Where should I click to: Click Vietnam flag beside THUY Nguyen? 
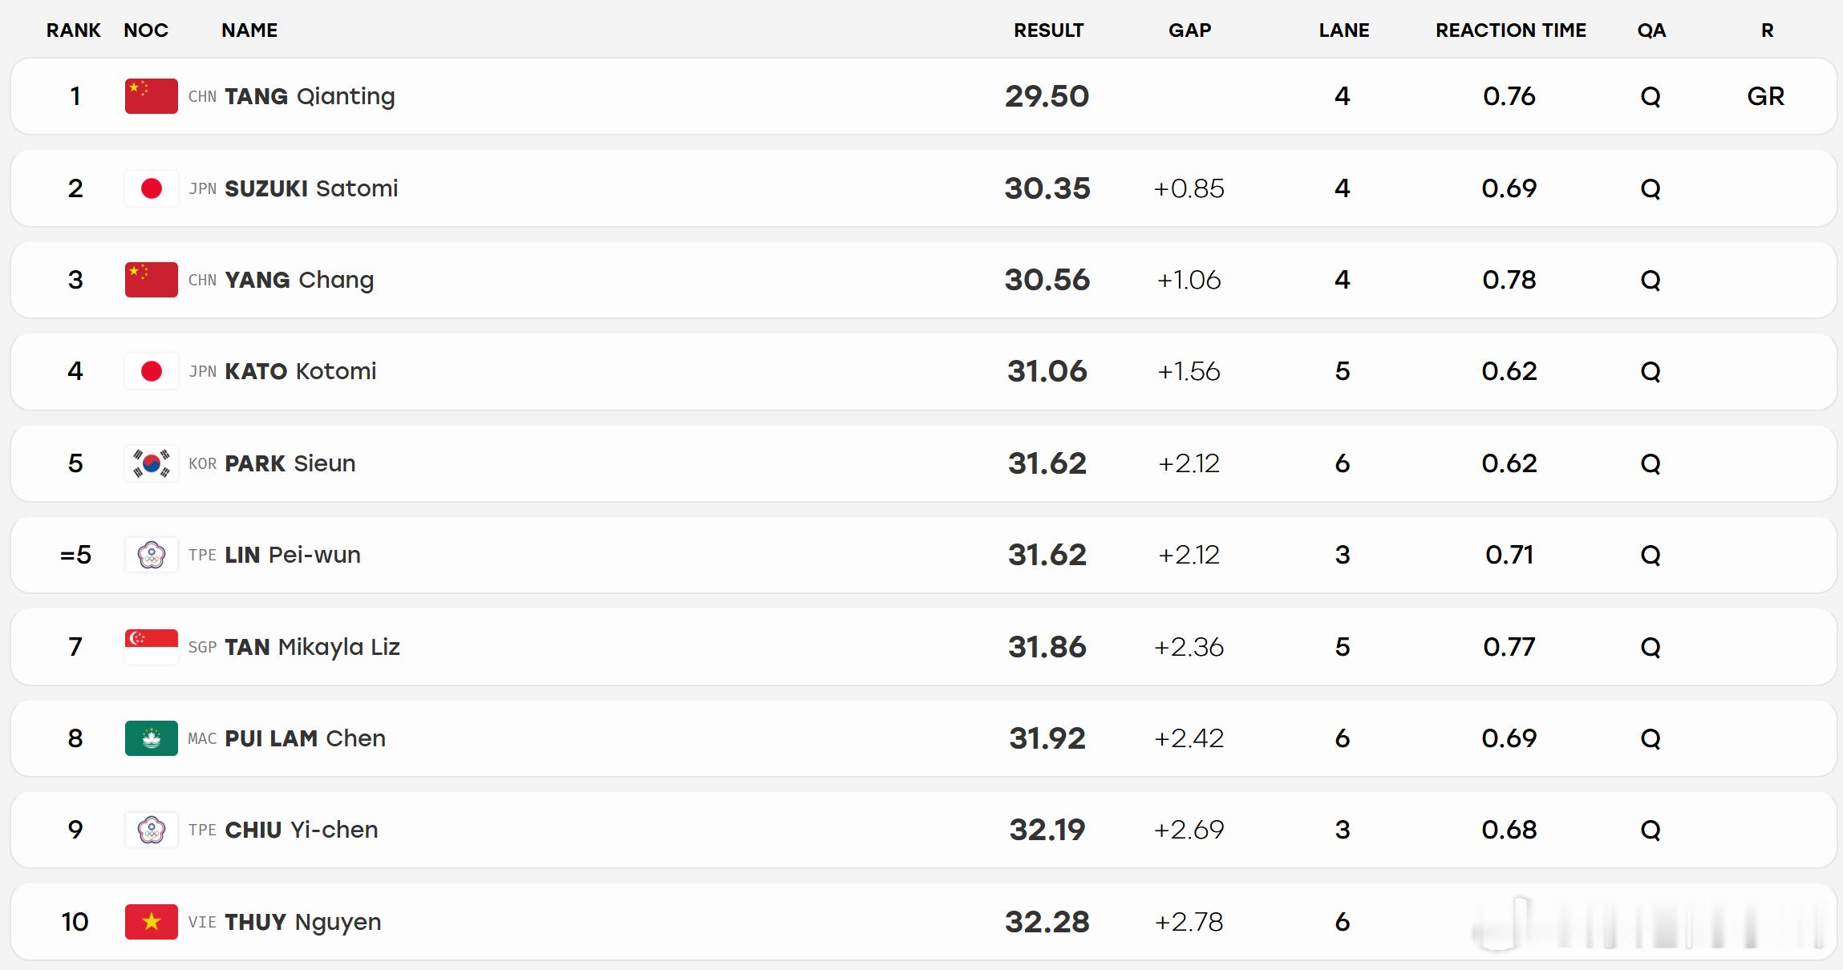click(151, 922)
